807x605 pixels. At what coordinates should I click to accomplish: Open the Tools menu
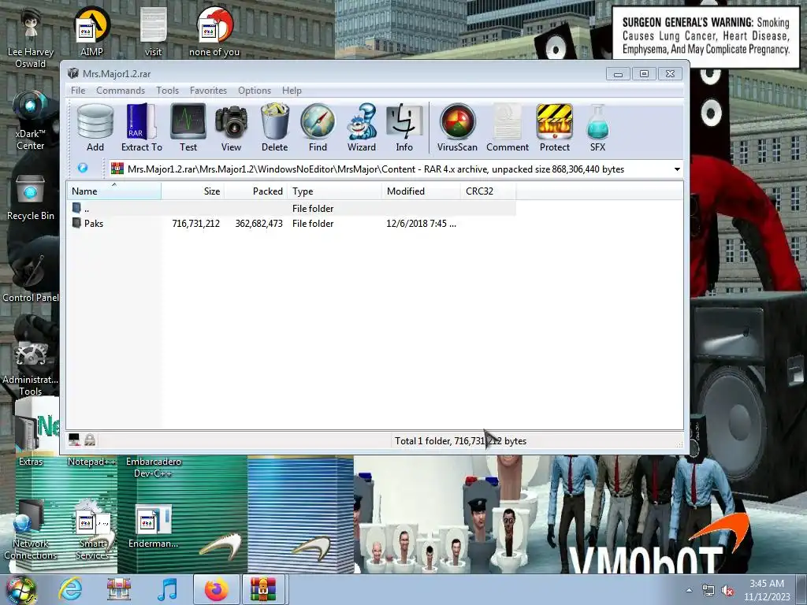[167, 91]
